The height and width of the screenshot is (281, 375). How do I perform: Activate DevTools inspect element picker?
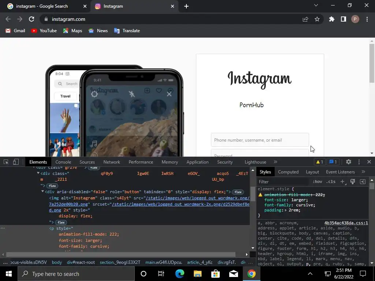coord(6,162)
